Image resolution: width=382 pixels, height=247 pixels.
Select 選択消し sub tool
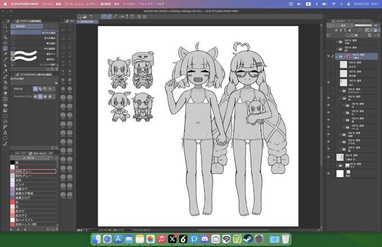[x=34, y=59]
